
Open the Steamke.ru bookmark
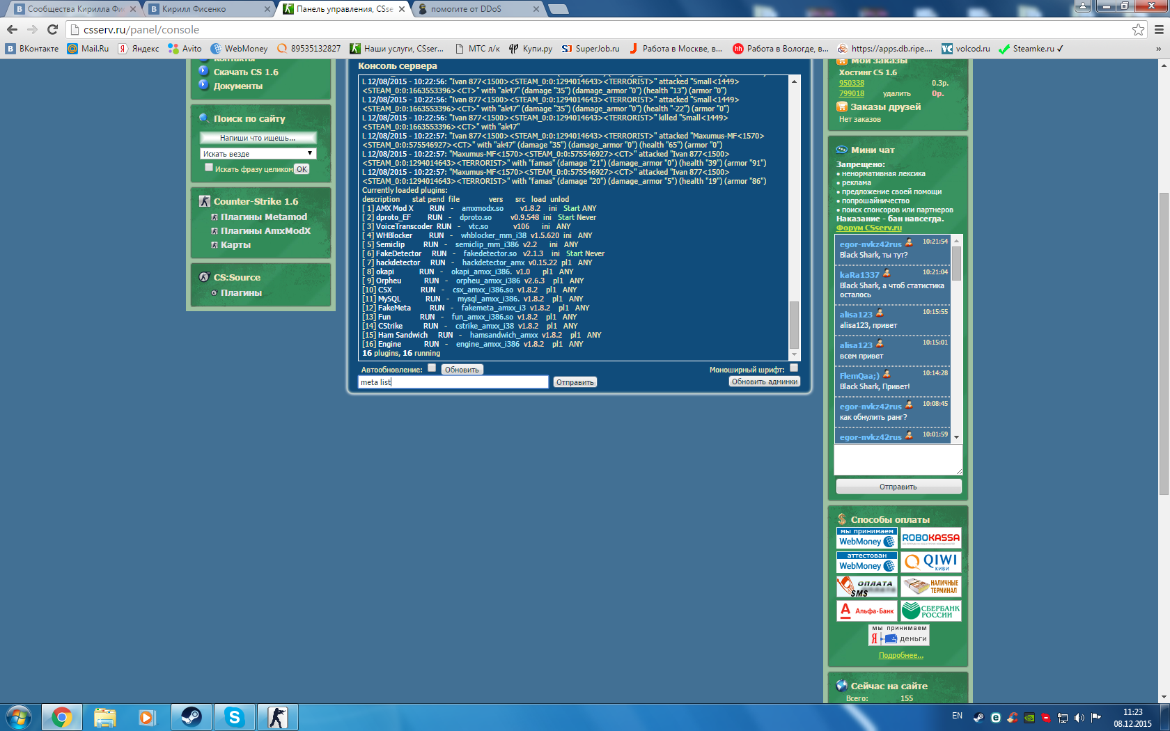click(x=1031, y=49)
